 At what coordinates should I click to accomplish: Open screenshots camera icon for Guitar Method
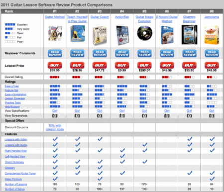pyautogui.click(x=55, y=116)
